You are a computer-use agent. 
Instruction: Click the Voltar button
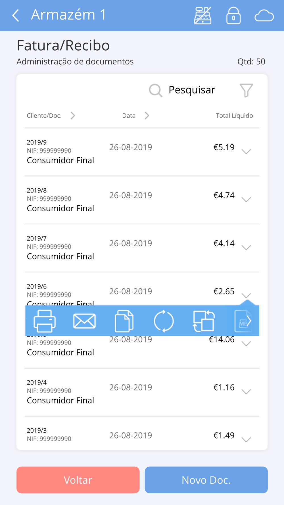78,480
